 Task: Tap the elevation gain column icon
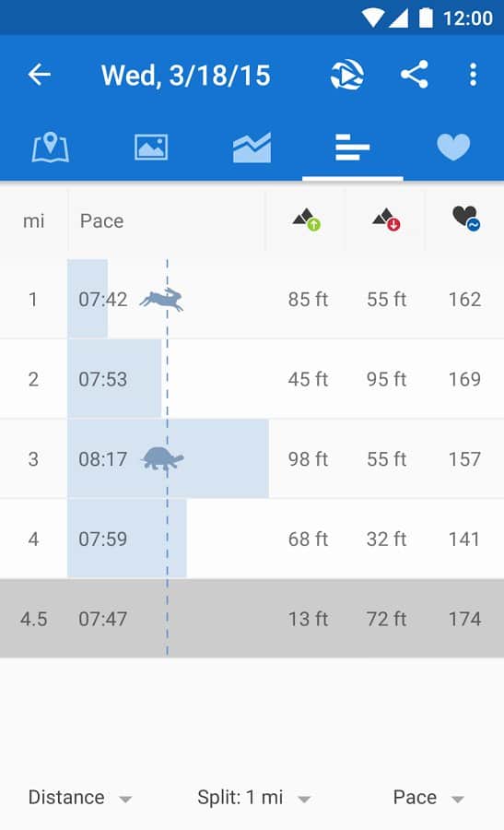click(x=307, y=219)
